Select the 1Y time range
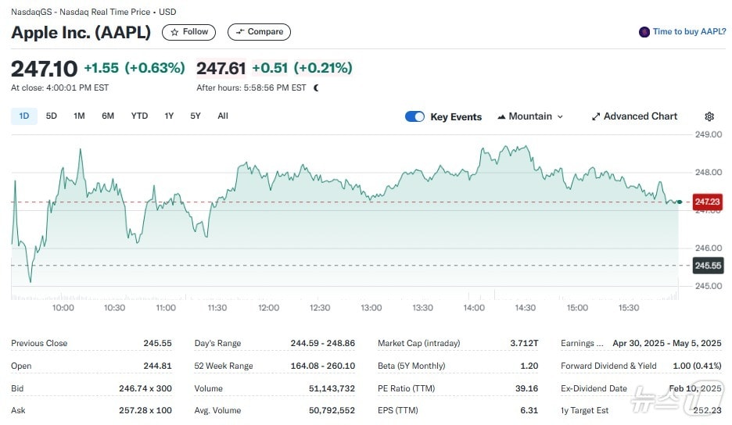732x425 pixels. point(169,116)
